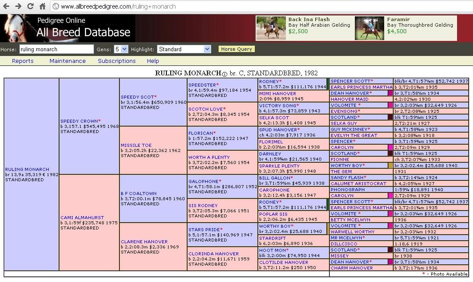This screenshot has height=282, width=473.
Task: Expand the Highlight Standard dropdown
Action: pyautogui.click(x=184, y=49)
